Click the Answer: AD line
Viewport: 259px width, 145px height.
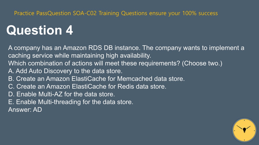25,110
